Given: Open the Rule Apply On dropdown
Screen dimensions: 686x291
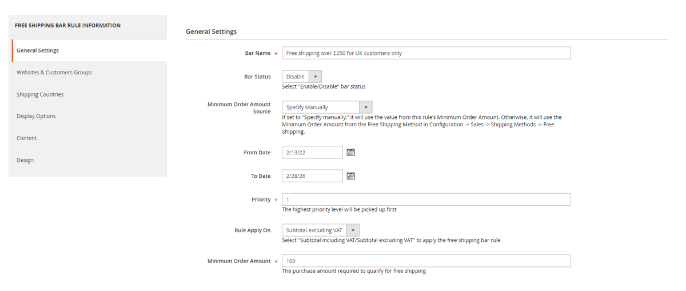Looking at the screenshot, I should click(x=321, y=230).
